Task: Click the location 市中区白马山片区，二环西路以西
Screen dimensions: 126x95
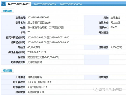Action: [x=45, y=27]
